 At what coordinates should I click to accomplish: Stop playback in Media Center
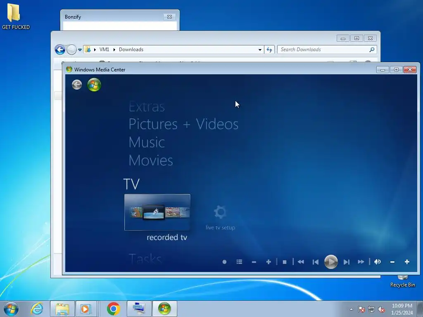pos(284,262)
